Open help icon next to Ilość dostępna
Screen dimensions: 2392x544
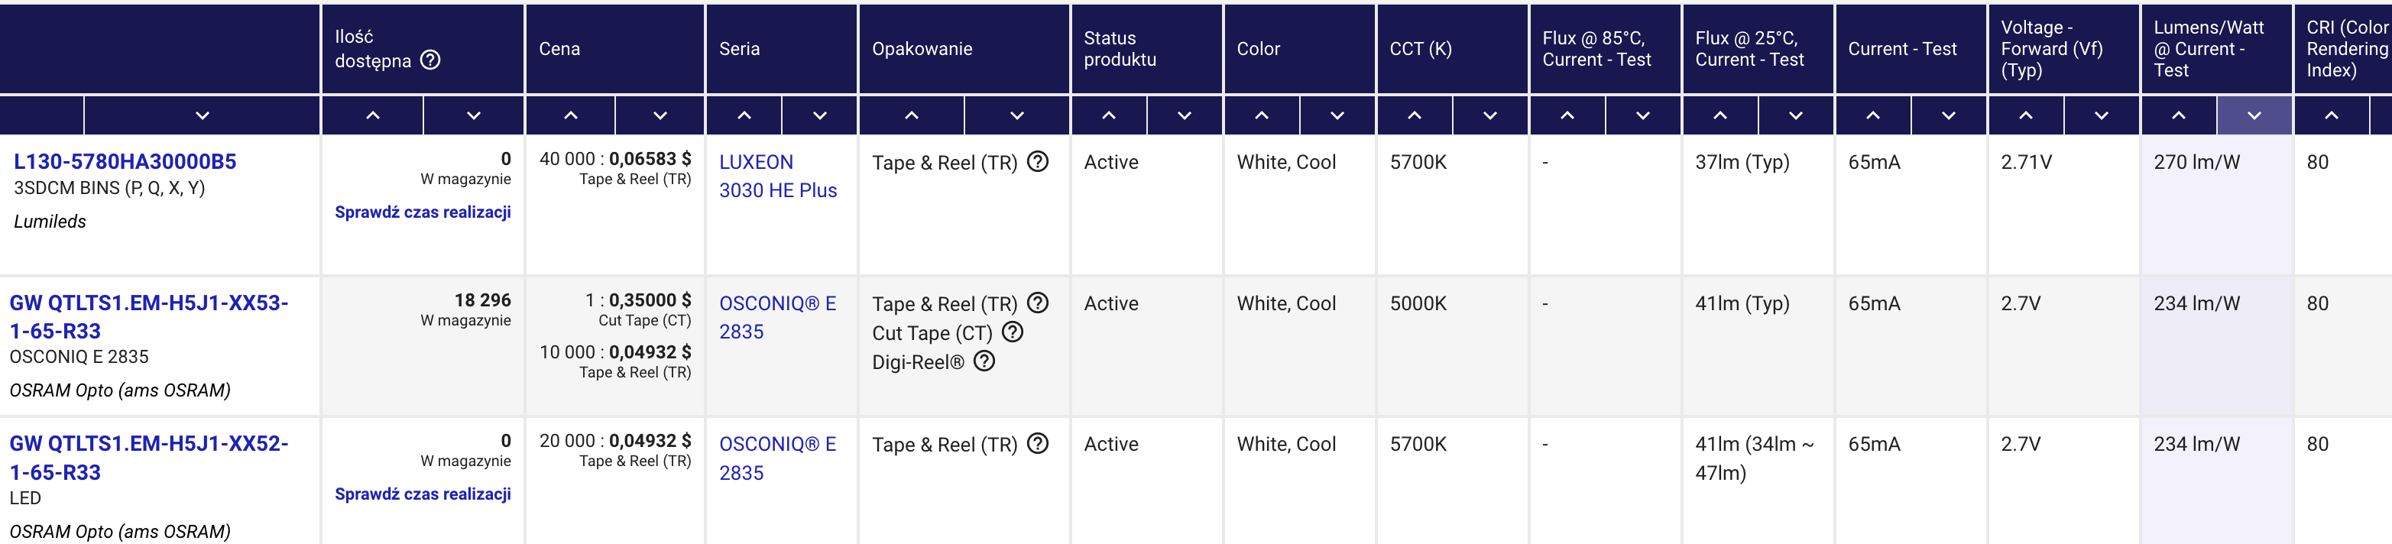click(430, 60)
